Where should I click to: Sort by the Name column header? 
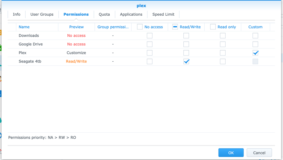coord(24,27)
